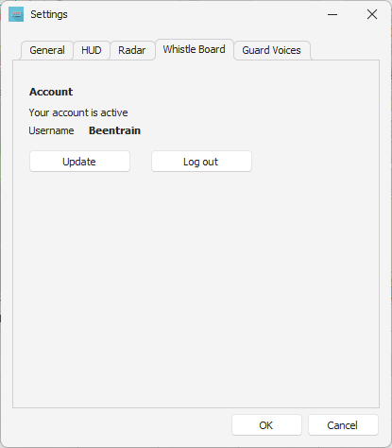Close the Settings dialog with X

point(372,14)
